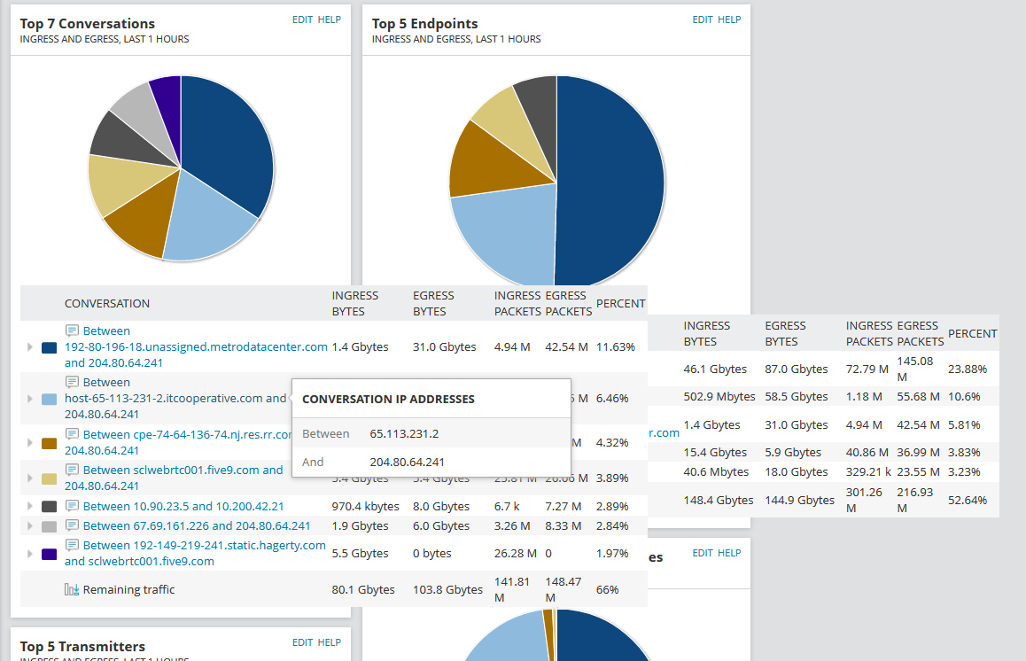Click conversation icon for sclwebrtc001.five9.com row
The width and height of the screenshot is (1026, 661).
click(72, 470)
